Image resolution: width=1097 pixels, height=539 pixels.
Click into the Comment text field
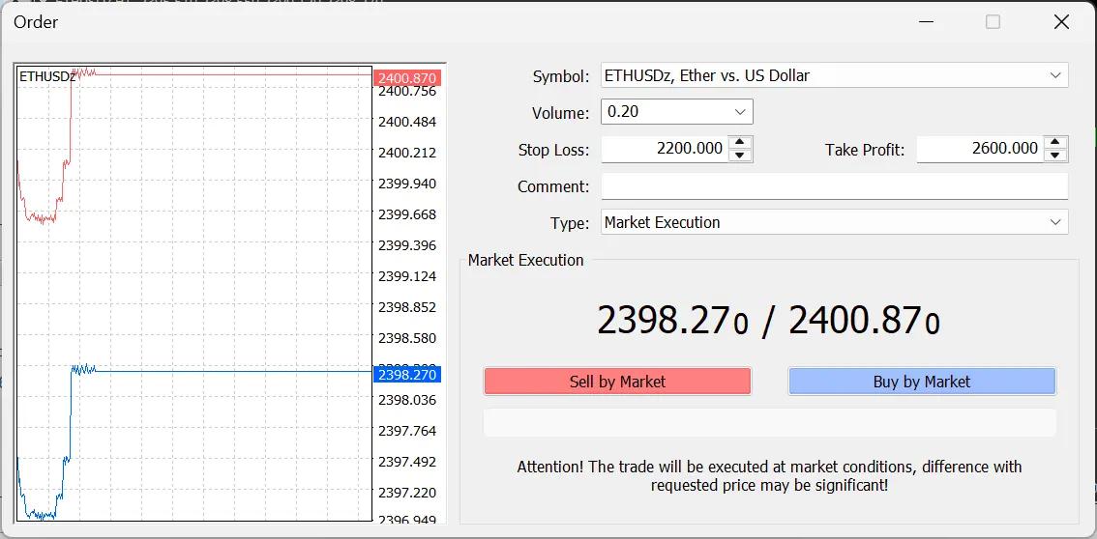pyautogui.click(x=835, y=186)
